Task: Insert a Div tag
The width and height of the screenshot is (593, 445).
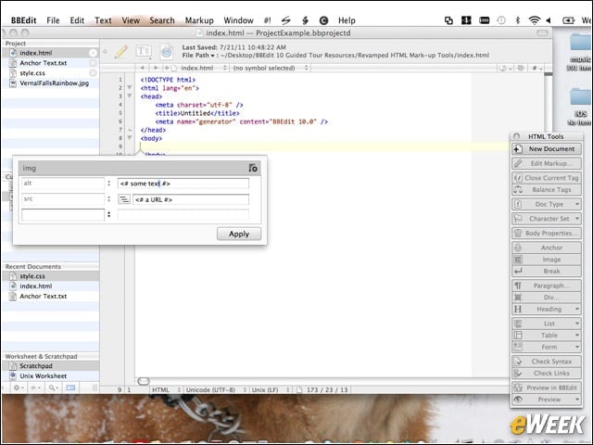Action: tap(547, 297)
